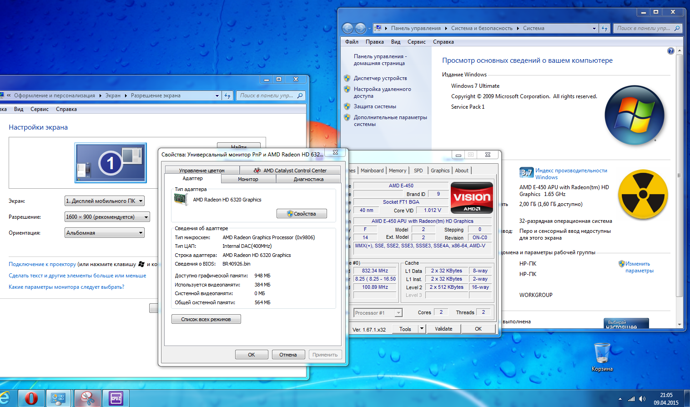The width and height of the screenshot is (690, 407).
Task: Click the network signal icon in the tray
Action: pyautogui.click(x=631, y=399)
